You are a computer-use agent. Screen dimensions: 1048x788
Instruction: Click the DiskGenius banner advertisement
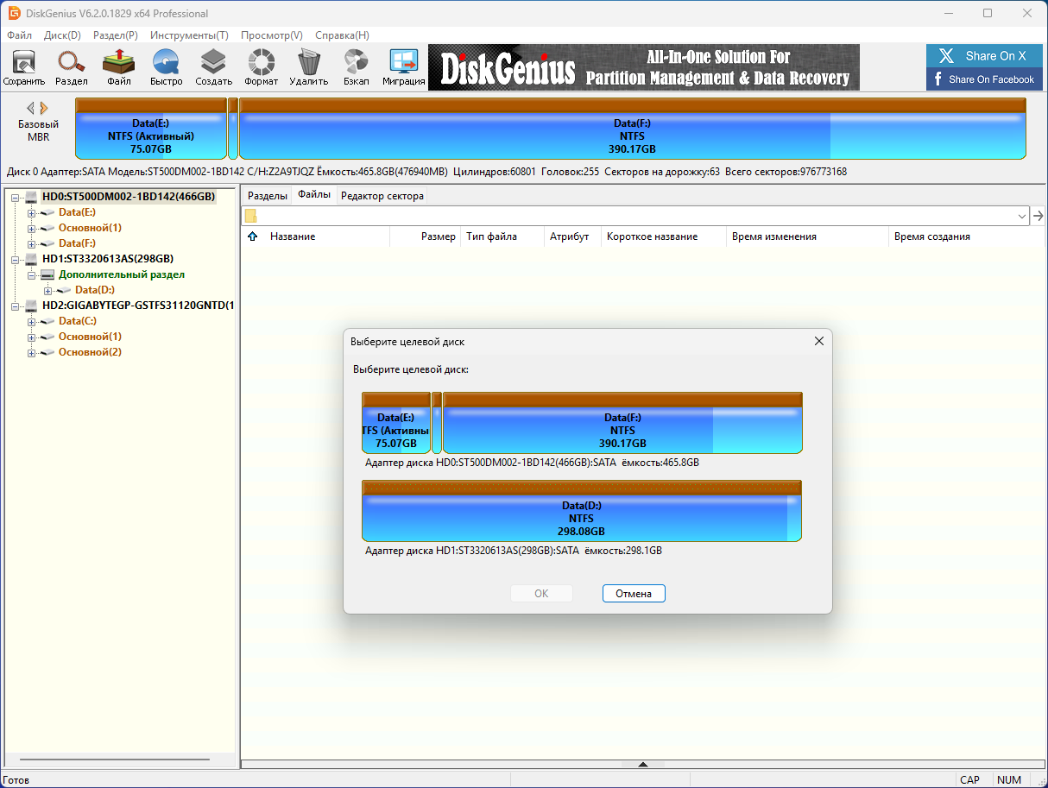click(x=644, y=67)
